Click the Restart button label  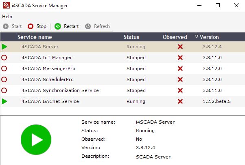click(71, 26)
